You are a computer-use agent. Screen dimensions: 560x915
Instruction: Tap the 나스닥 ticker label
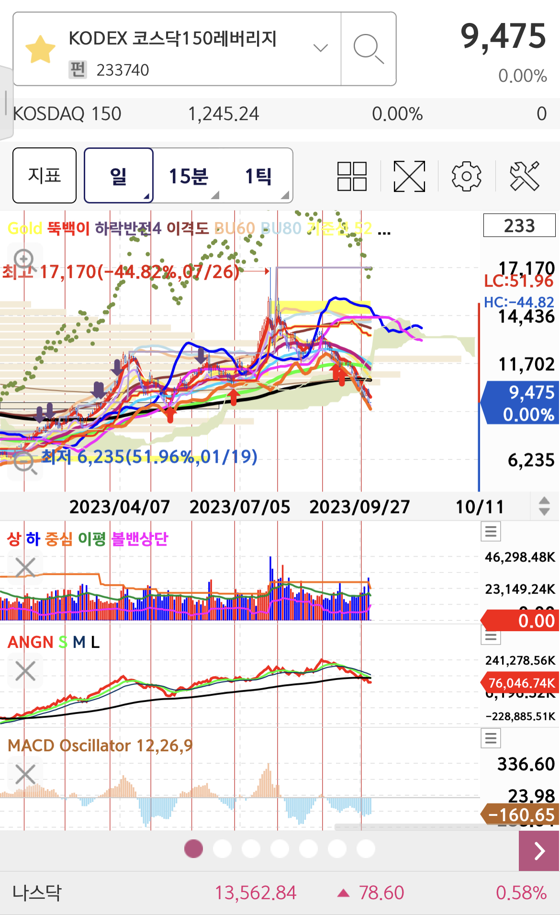point(37,893)
